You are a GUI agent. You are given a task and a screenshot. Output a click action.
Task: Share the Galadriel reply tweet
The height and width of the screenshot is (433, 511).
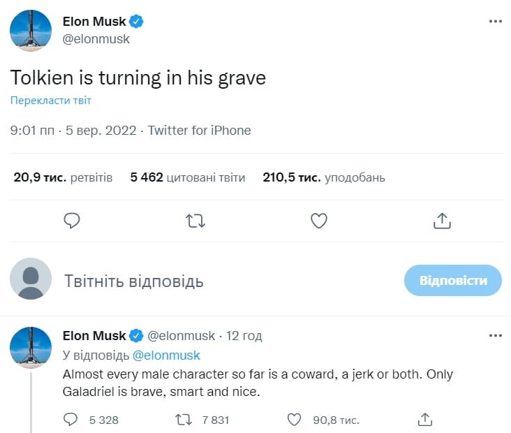coord(425,419)
